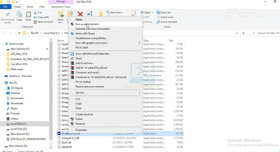Choose Add to archive...
Screen dimensions: 280x152
(105, 63)
